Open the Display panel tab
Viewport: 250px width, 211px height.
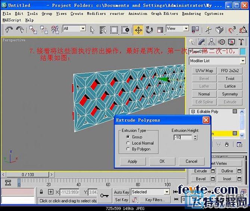pyautogui.click(x=231, y=42)
